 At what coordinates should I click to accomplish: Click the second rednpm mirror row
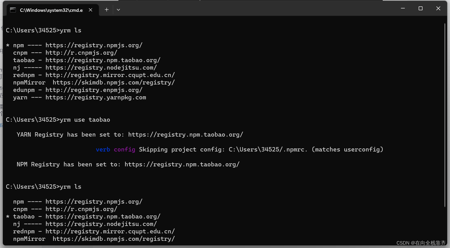tap(94, 232)
